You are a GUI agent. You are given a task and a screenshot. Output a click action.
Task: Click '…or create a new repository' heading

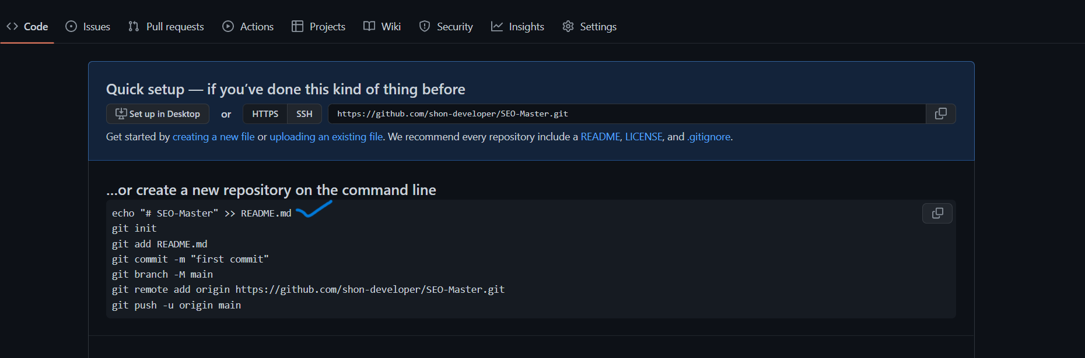coord(271,190)
